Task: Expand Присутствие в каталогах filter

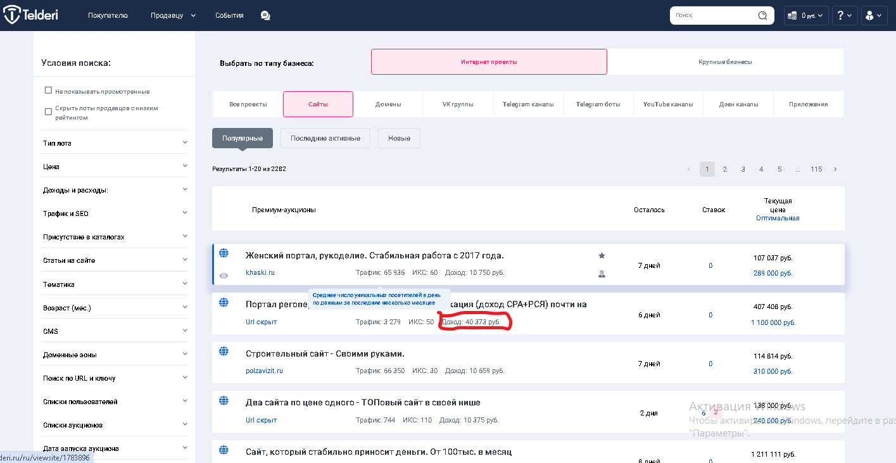Action: coord(115,237)
